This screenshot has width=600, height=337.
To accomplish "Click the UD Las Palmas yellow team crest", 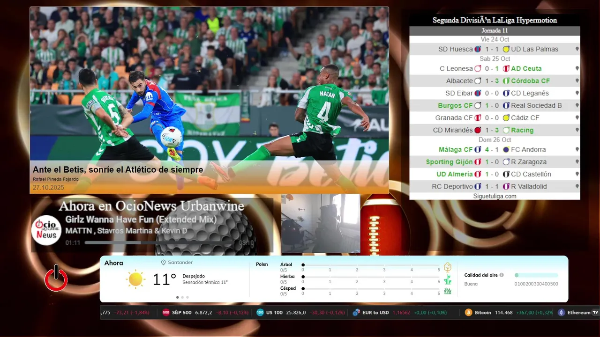I will pyautogui.click(x=506, y=49).
